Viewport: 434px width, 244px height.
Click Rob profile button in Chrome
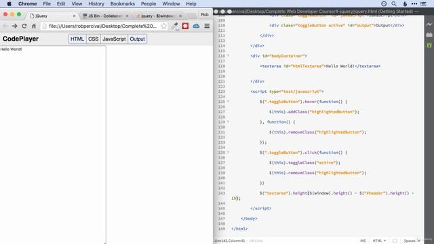(x=205, y=15)
